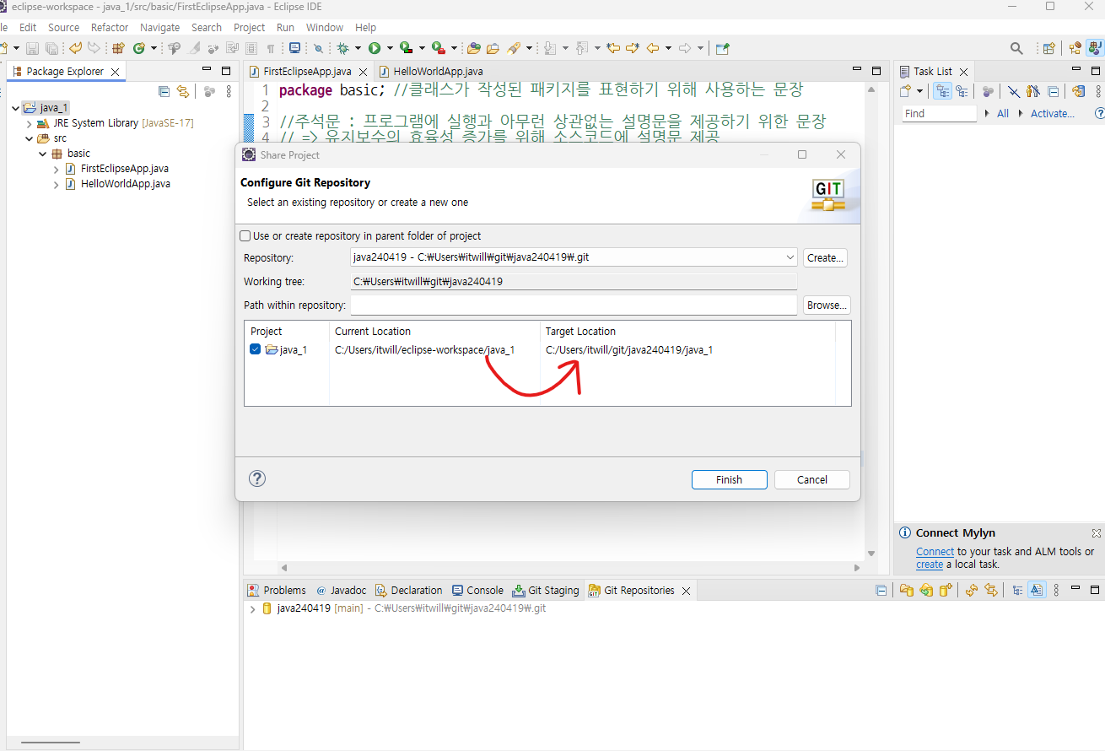This screenshot has height=751, width=1105.
Task: Select the basic package in Package Explorer
Action: tap(78, 154)
